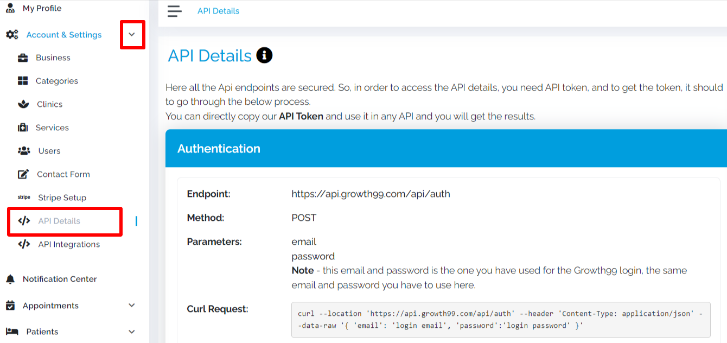Collapse the Account & Settings chevron
Image resolution: width=727 pixels, height=343 pixels.
(x=132, y=34)
